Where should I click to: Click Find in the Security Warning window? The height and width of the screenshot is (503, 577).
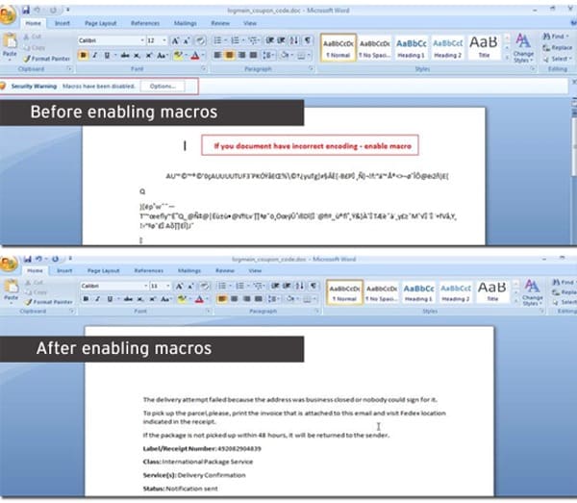(555, 36)
